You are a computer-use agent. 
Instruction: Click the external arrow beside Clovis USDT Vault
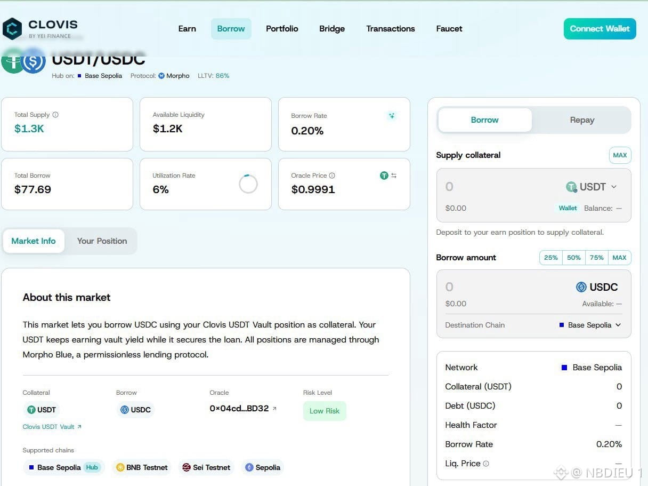(79, 427)
